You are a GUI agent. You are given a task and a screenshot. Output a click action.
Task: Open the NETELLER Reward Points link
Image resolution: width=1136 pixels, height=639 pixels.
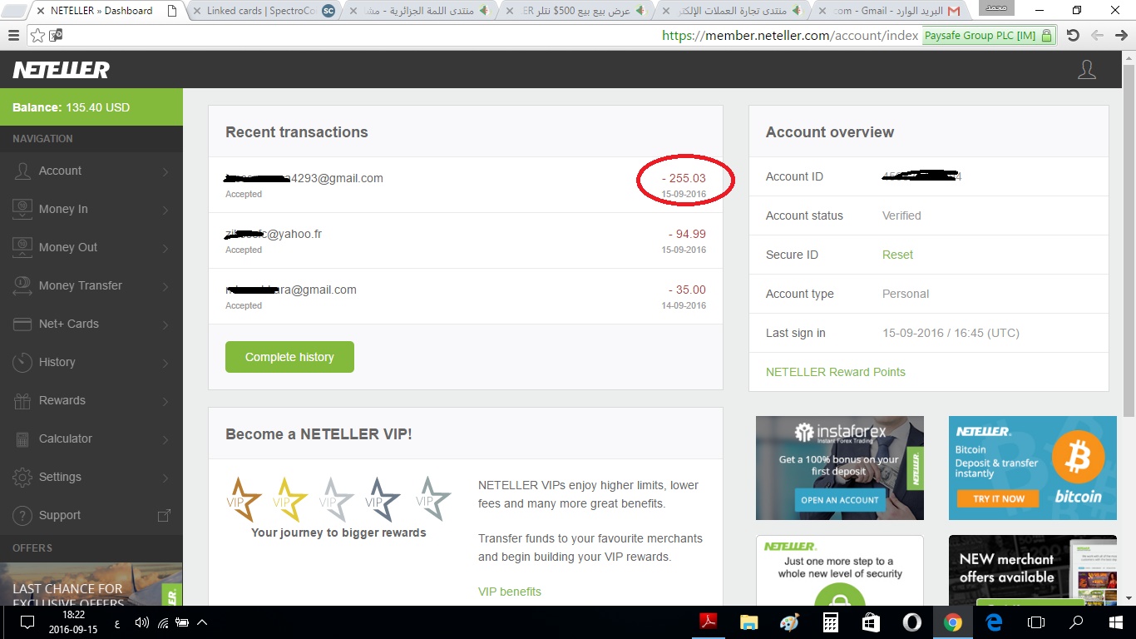tap(835, 372)
